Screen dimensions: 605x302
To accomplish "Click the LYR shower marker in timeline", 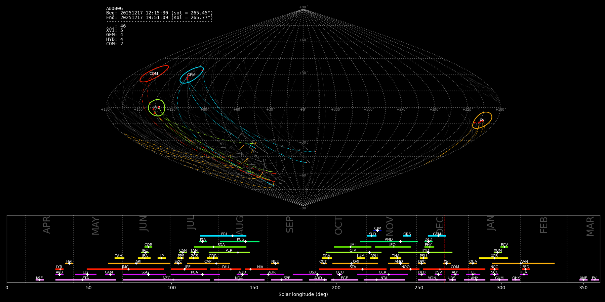I will [59, 269].
